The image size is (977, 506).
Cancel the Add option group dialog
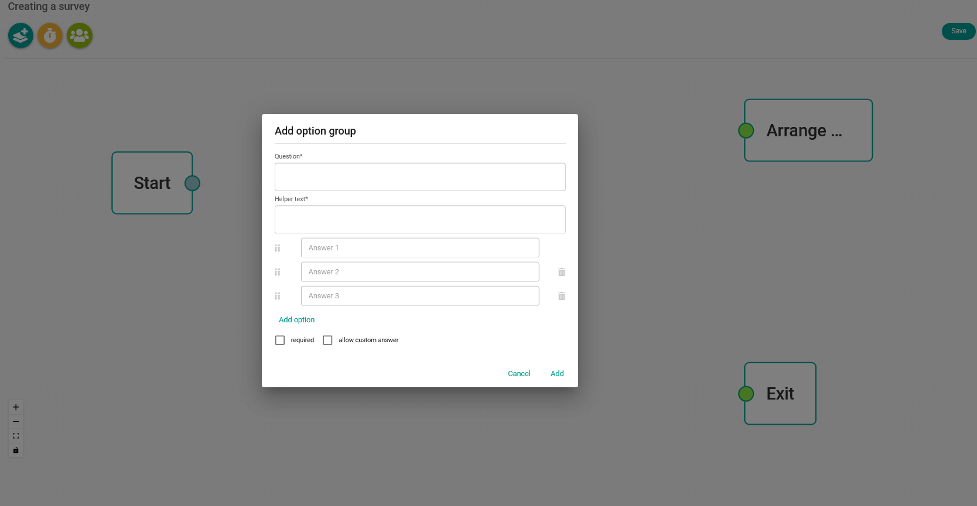518,373
